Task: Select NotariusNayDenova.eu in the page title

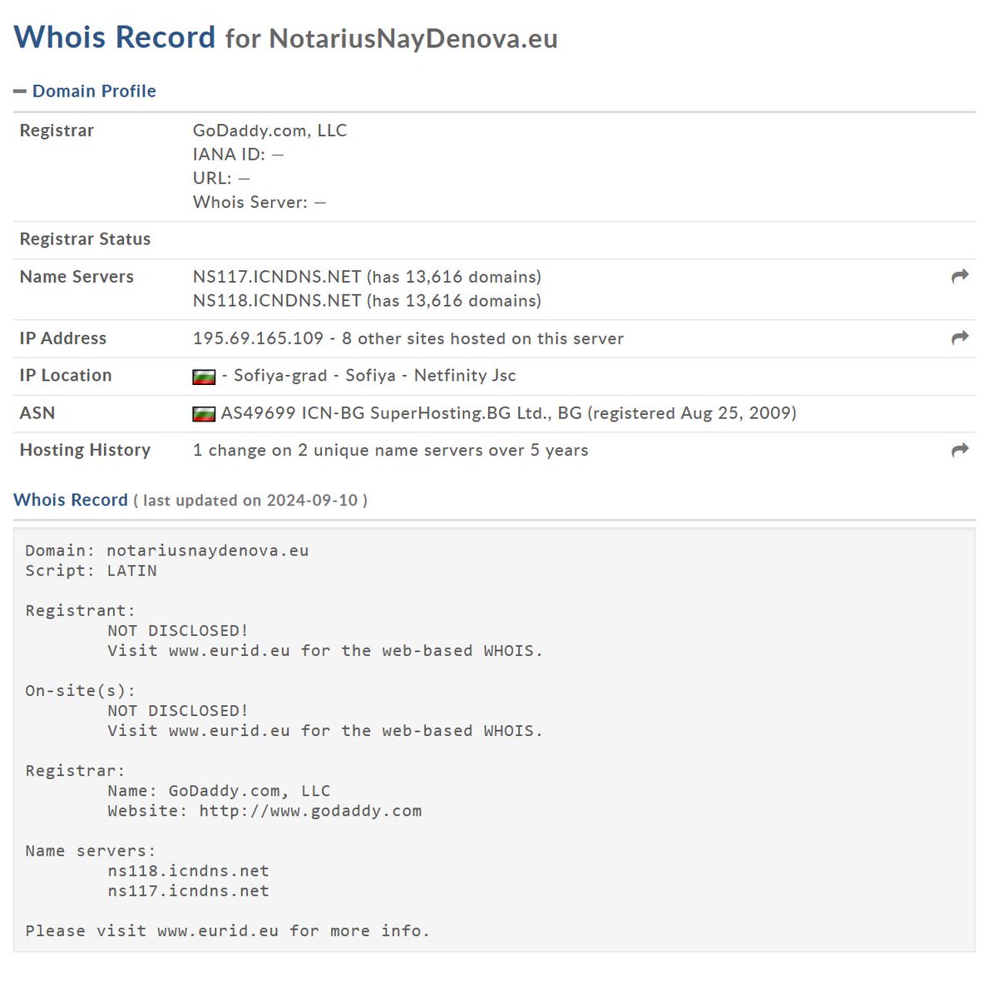Action: click(x=413, y=39)
